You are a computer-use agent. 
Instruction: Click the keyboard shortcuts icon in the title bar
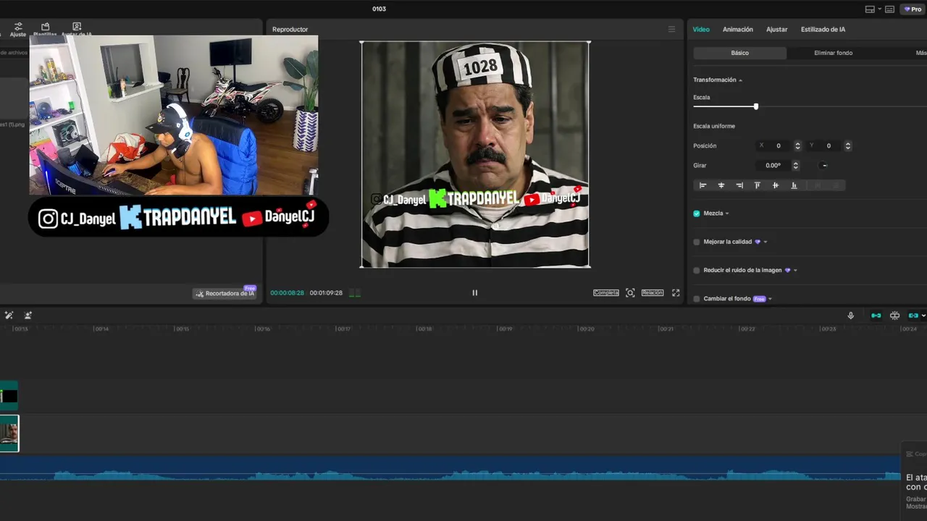point(889,9)
